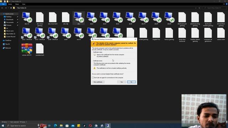Viewport: 228px width, 128px height.
Task: Open Microsoft Edge from the taskbar
Action: click(x=56, y=126)
